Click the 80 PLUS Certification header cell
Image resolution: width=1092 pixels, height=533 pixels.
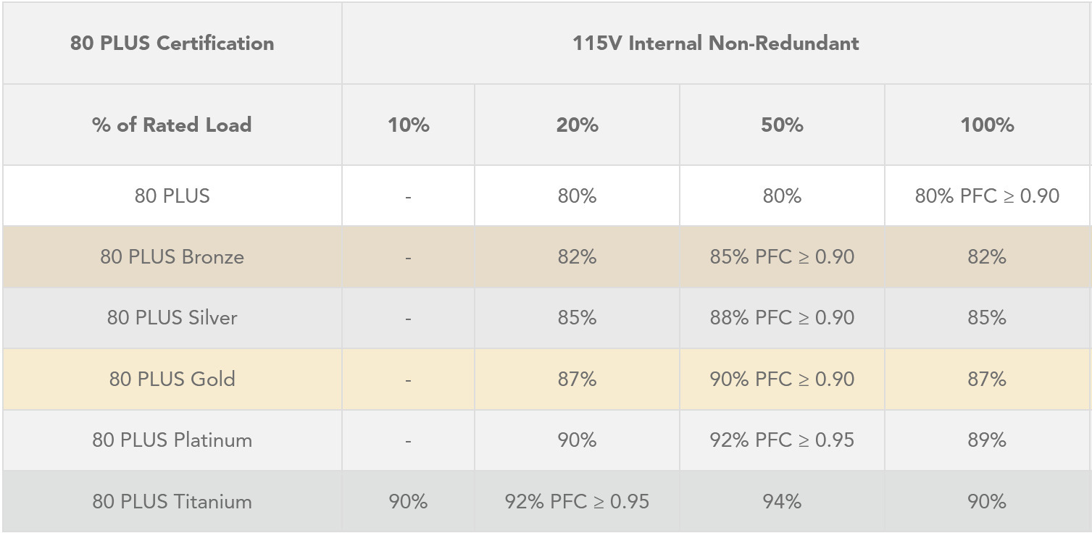(x=172, y=43)
